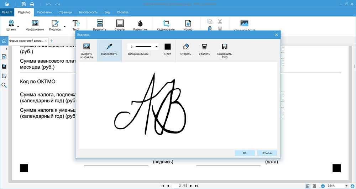
Task: Select the Нарисовать pen tool
Action: (x=109, y=50)
